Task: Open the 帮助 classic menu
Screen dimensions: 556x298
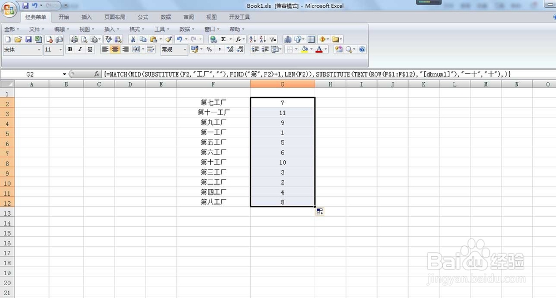Action: 237,29
